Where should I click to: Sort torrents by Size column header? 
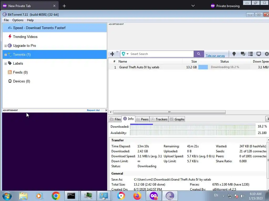pos(190,61)
